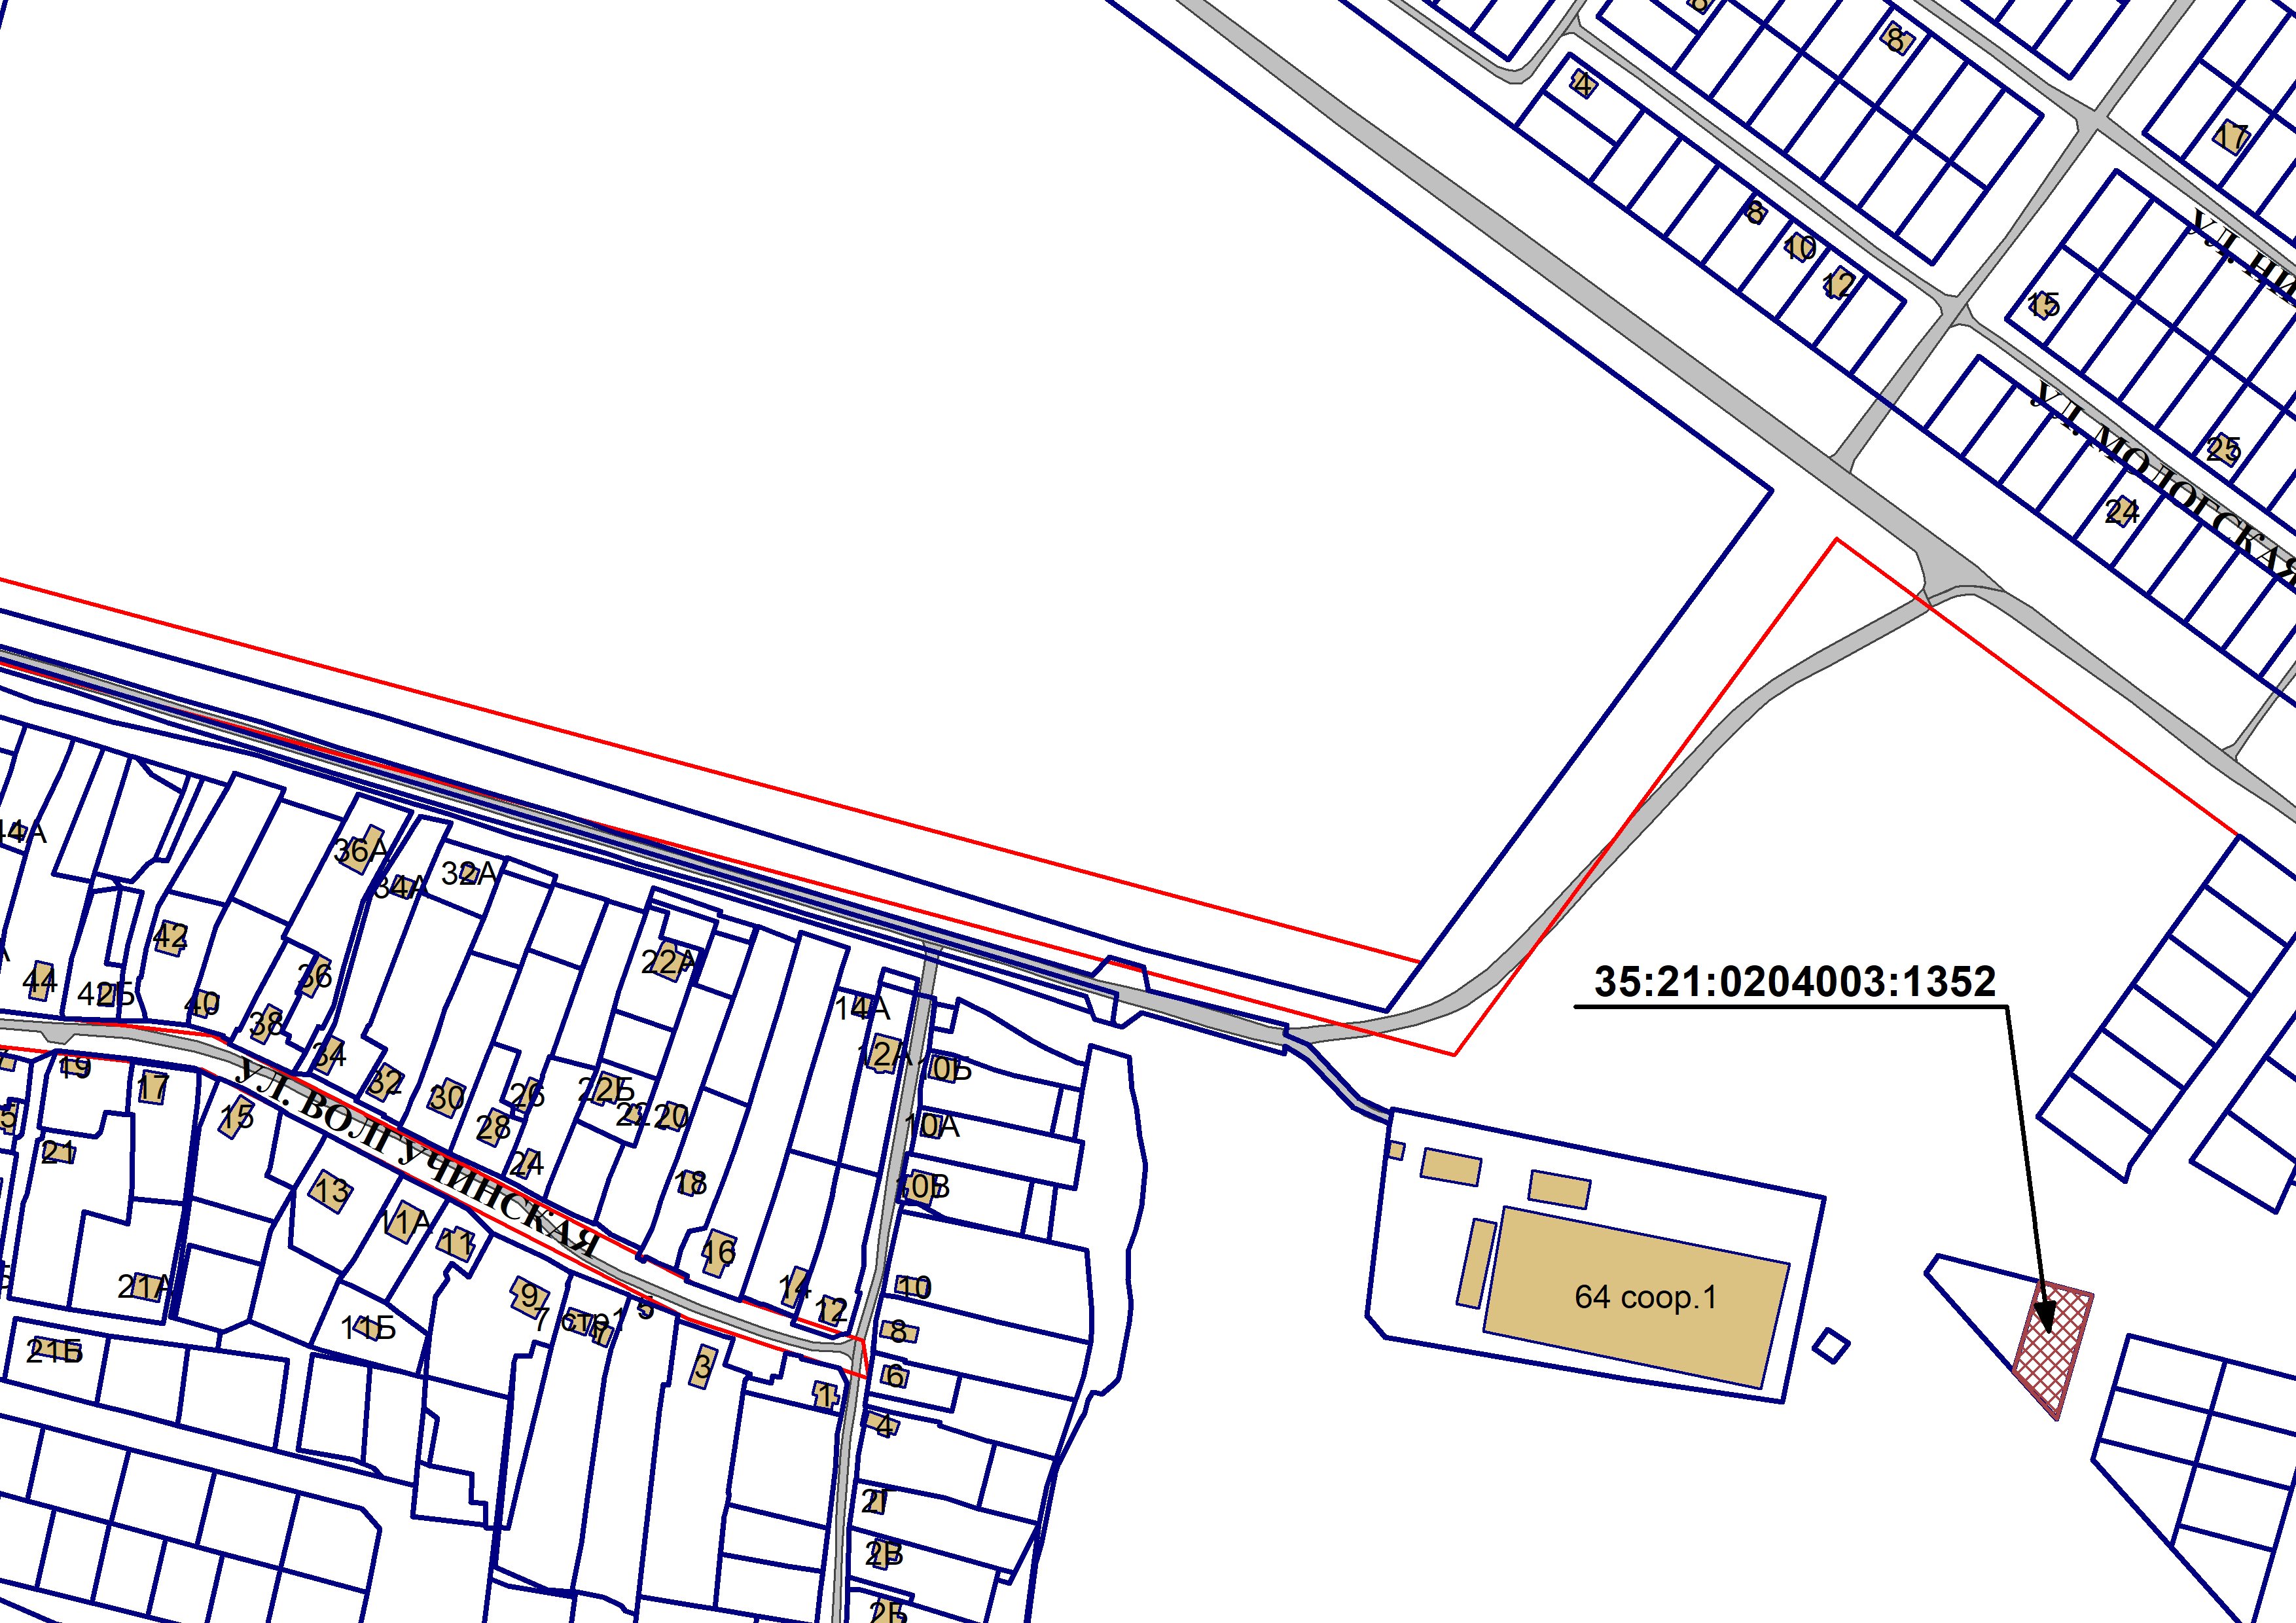Select house number 11Б
This screenshot has width=2296, height=1623.
(369, 1328)
